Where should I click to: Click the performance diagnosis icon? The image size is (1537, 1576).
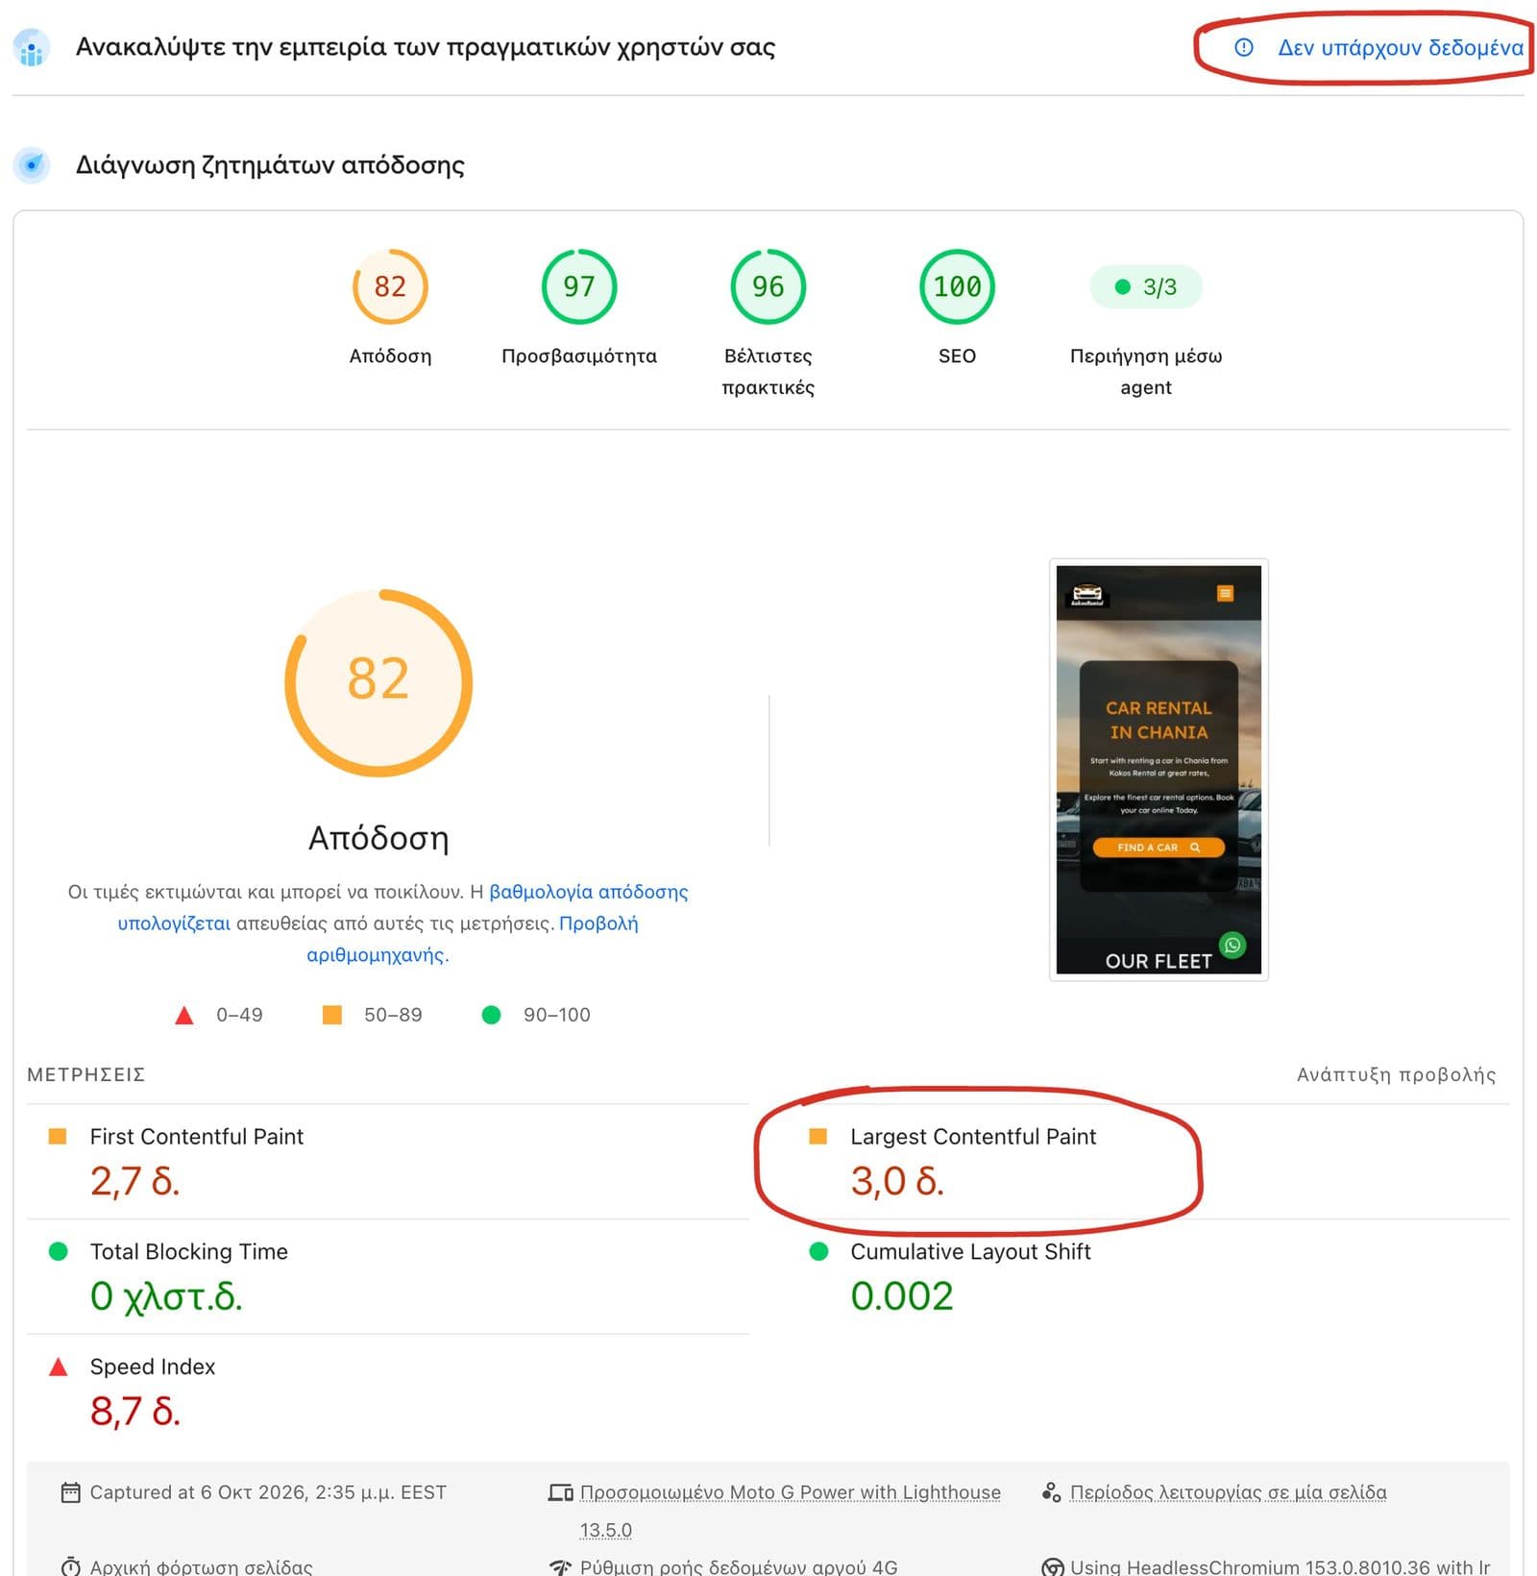click(x=32, y=165)
